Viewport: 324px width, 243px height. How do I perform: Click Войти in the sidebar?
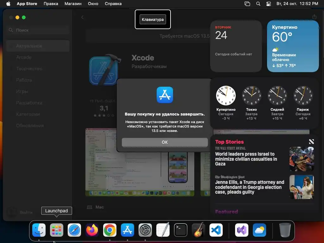point(26,212)
